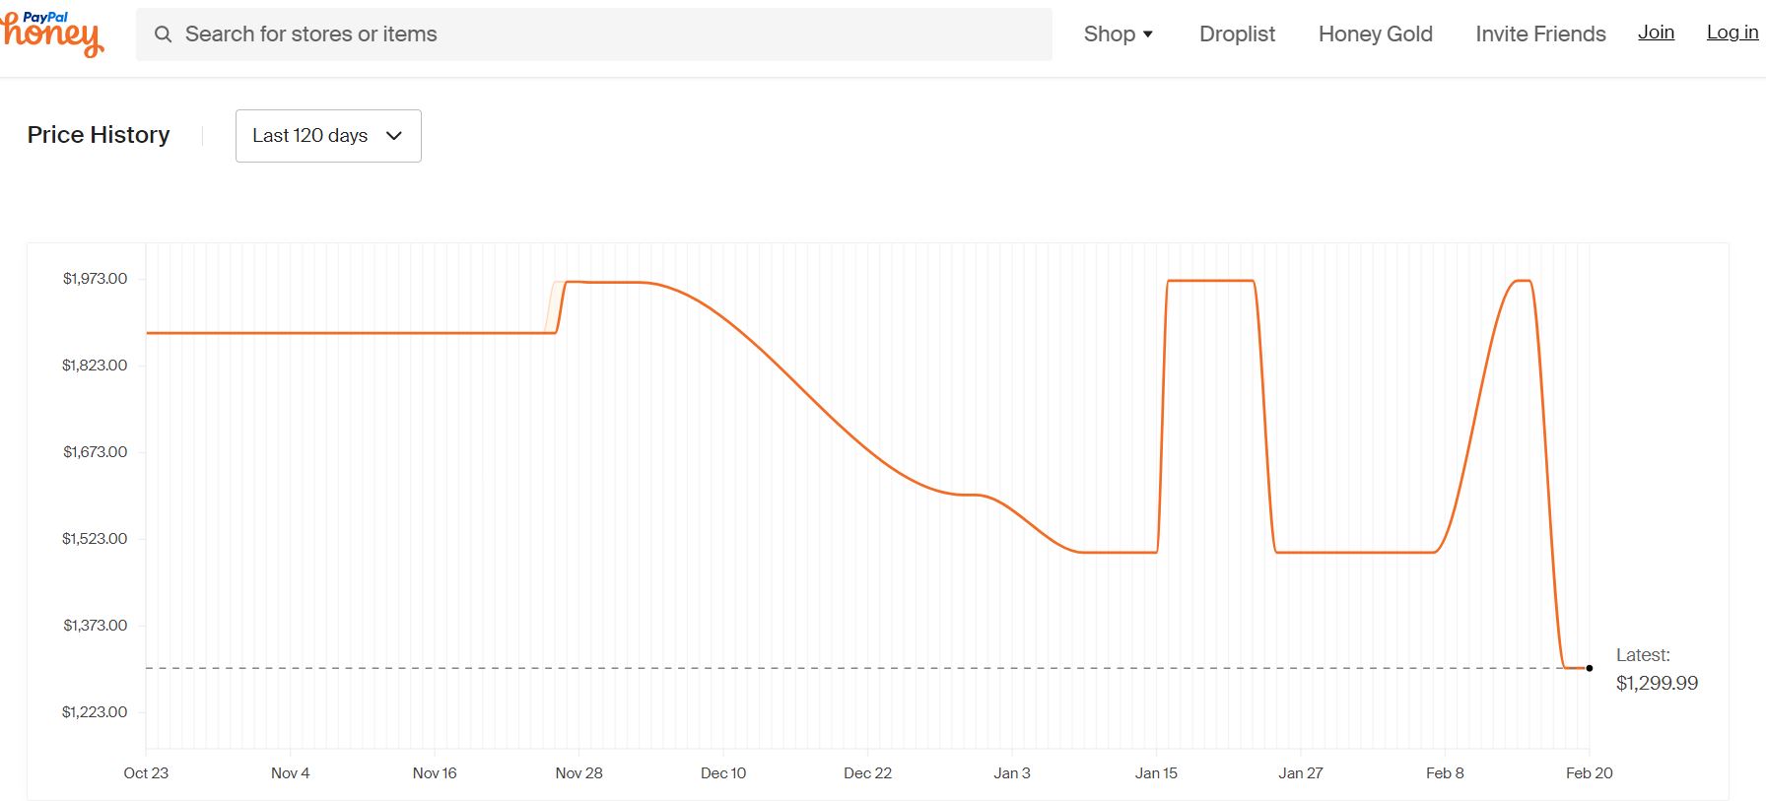Viewport: 1766px width, 801px height.
Task: Click the Nov 28 axis label
Action: coord(578,773)
